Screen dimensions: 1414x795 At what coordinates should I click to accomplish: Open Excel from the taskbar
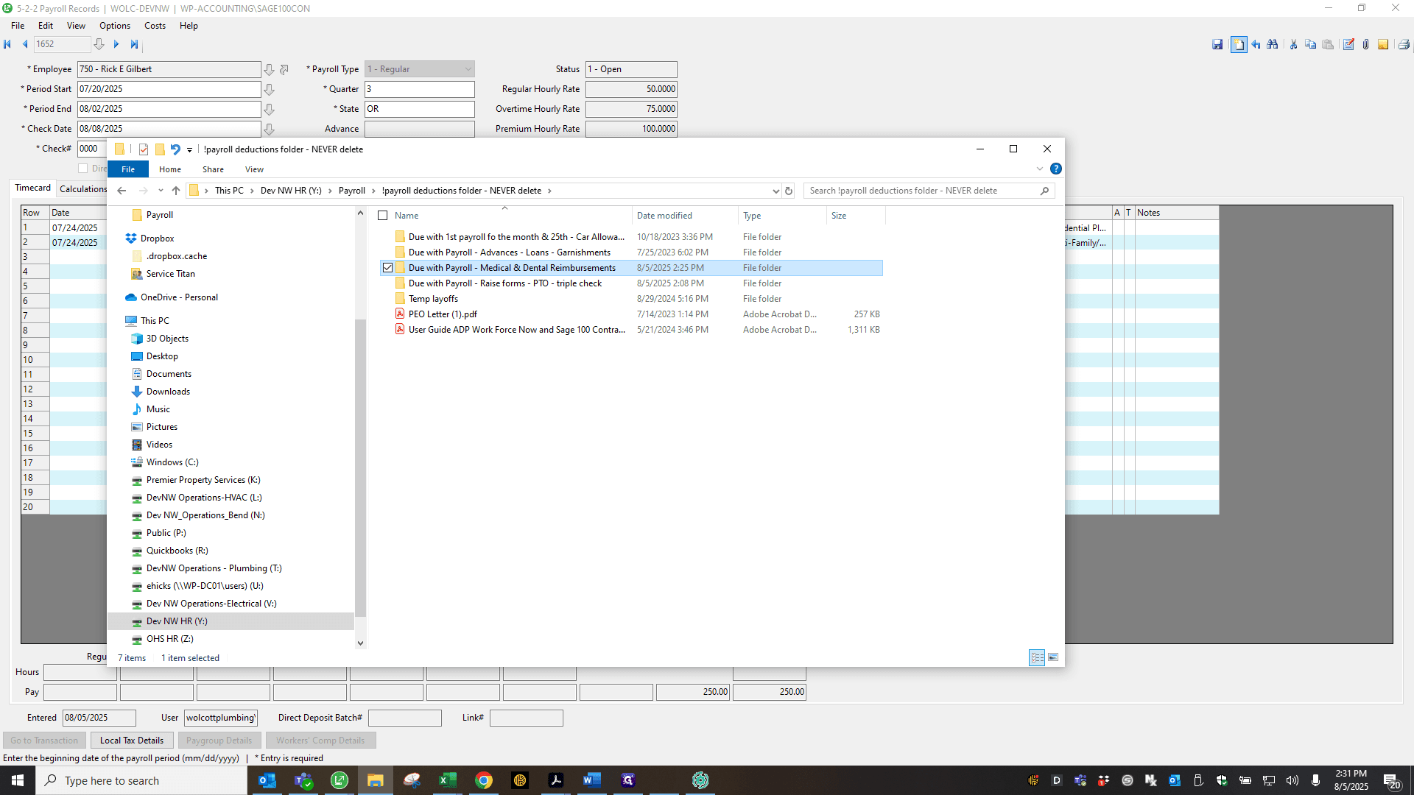448,780
